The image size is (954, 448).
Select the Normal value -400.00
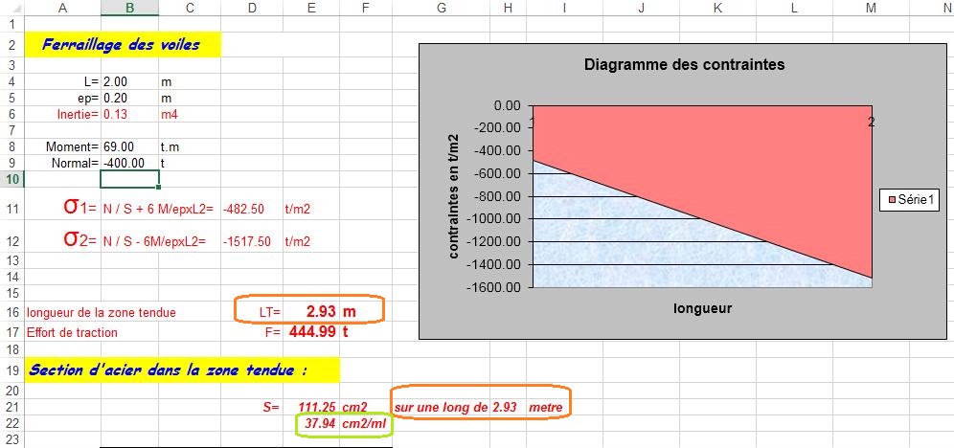129,163
